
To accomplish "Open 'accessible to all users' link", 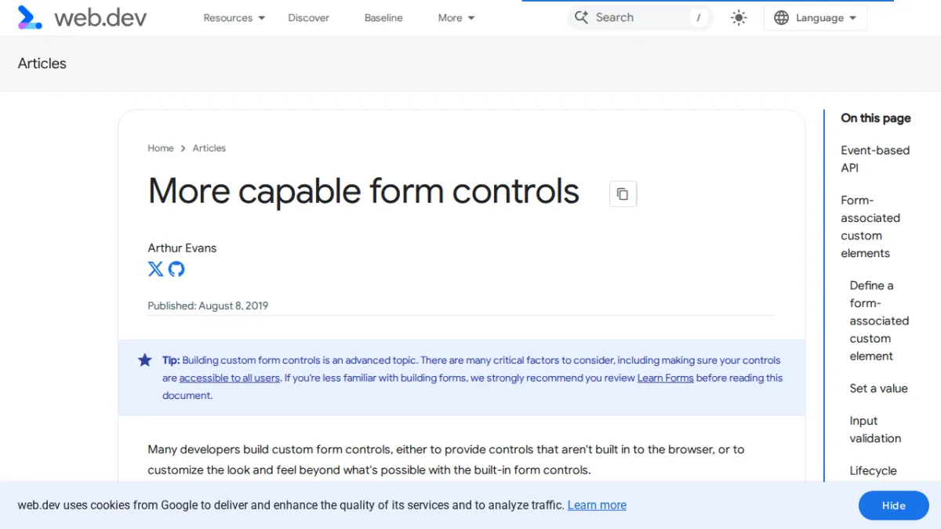I will point(230,378).
